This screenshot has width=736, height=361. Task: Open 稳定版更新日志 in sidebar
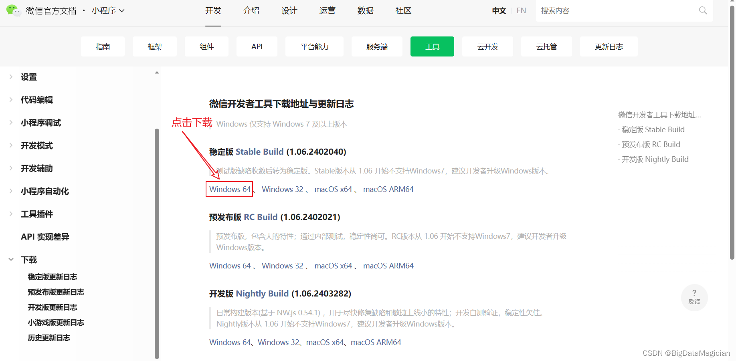click(53, 277)
